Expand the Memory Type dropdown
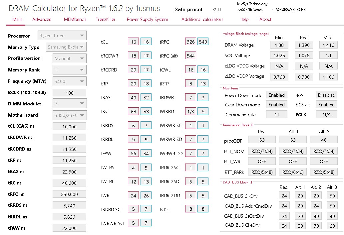This screenshot has width=344, height=235. [x=66, y=47]
